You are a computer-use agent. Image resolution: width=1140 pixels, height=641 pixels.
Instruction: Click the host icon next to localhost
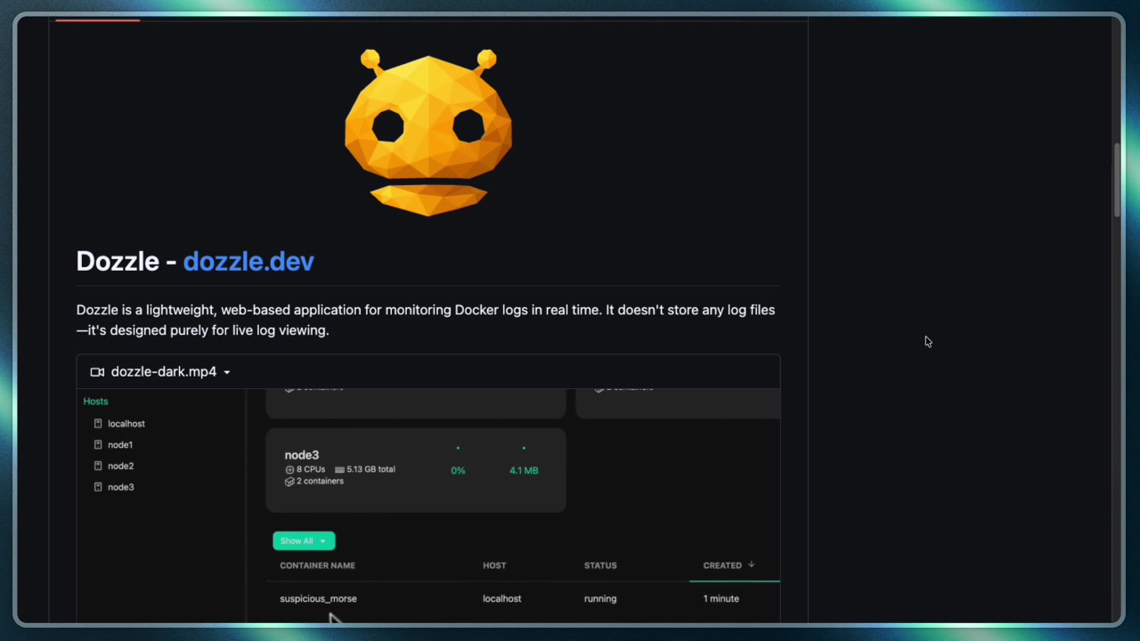pos(98,423)
